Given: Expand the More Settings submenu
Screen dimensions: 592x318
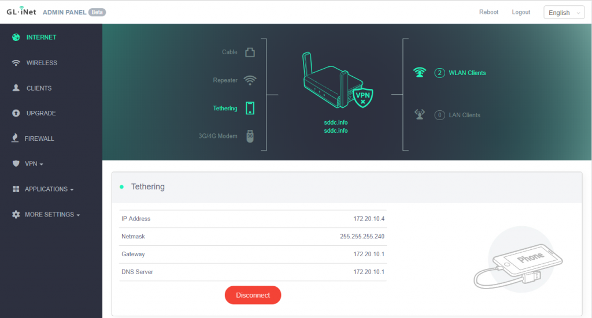Looking at the screenshot, I should (51, 215).
